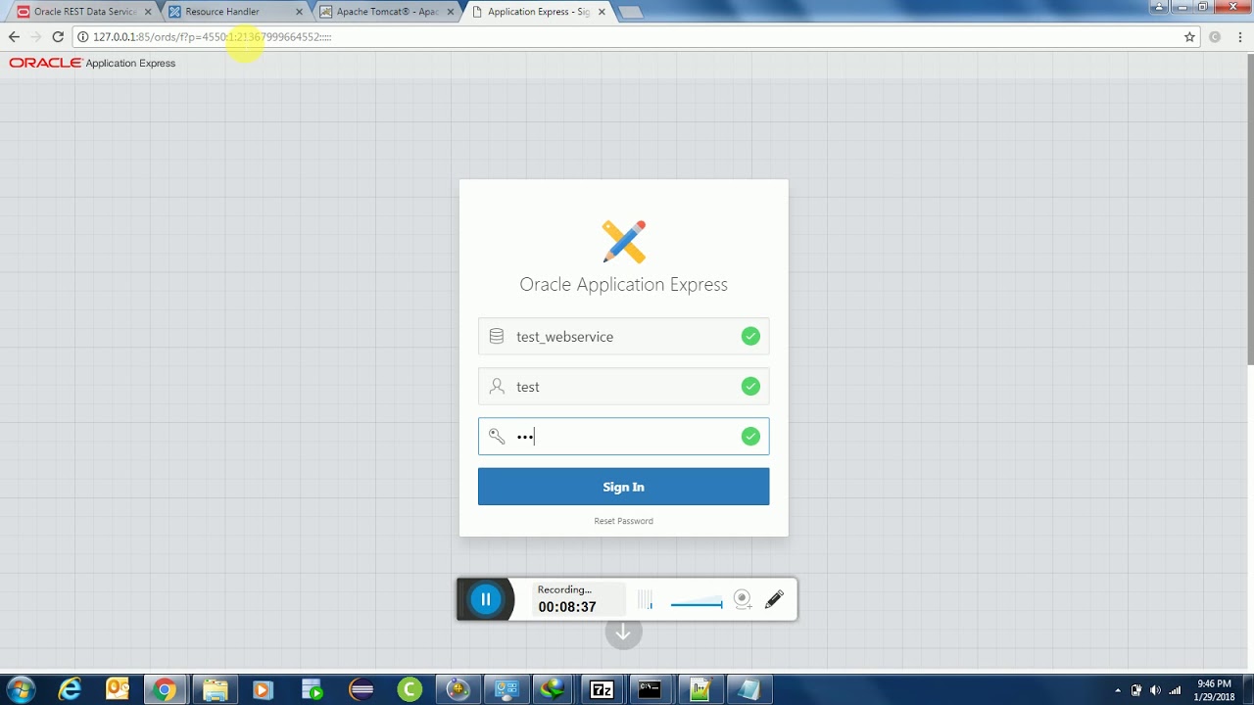Click the workspace database icon in the login form
The height and width of the screenshot is (705, 1254).
click(x=497, y=336)
